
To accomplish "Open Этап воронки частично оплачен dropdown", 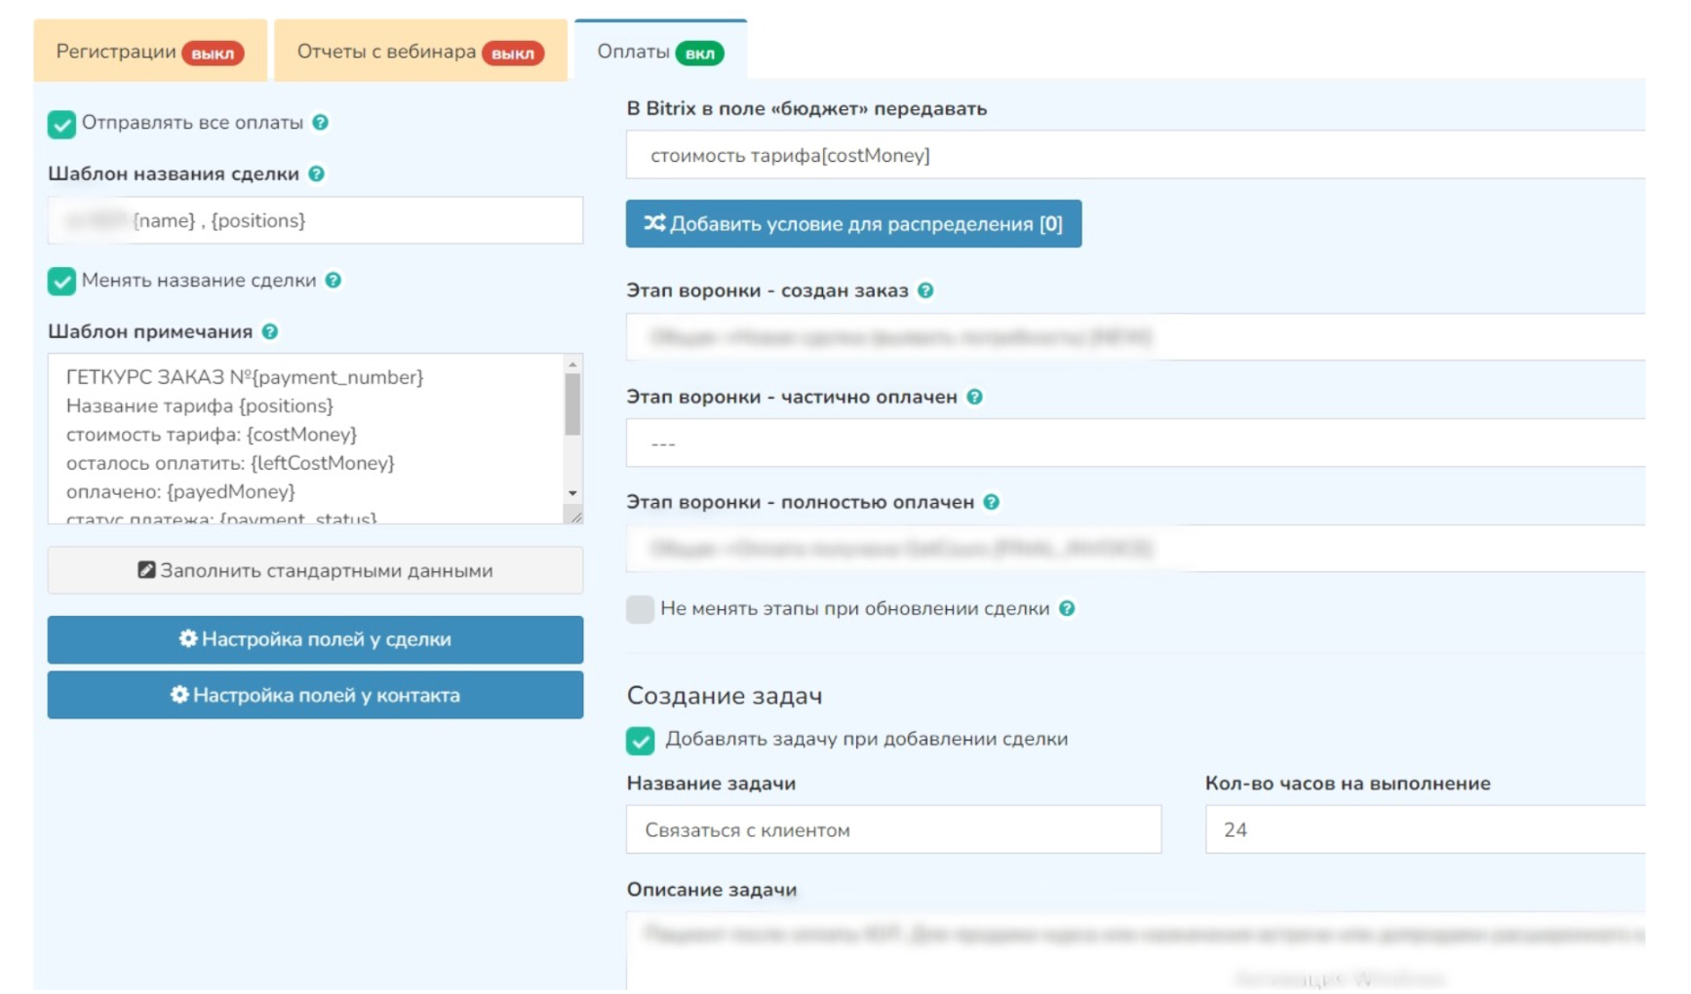I will [1131, 443].
